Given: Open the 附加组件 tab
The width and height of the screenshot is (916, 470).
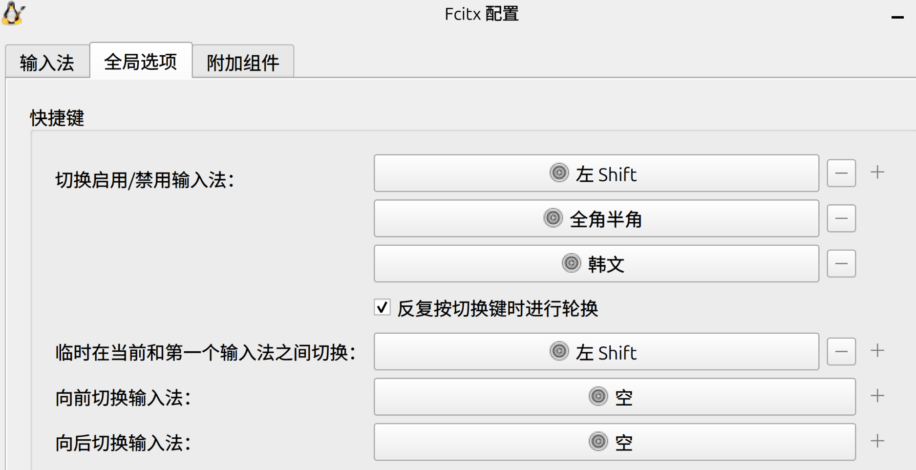Looking at the screenshot, I should [x=243, y=62].
